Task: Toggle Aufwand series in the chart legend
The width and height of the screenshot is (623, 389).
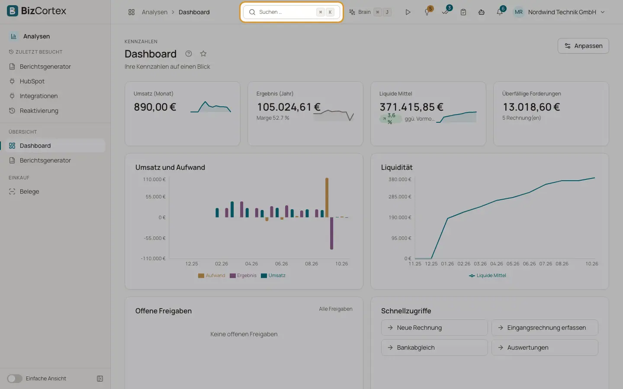Action: [212, 275]
